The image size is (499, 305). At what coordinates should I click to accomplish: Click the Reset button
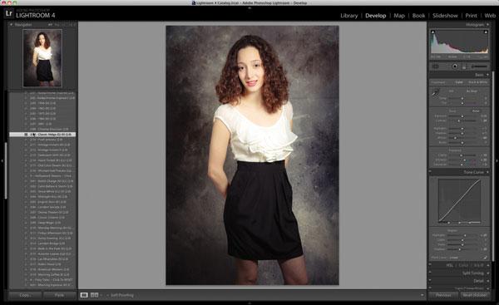point(475,295)
